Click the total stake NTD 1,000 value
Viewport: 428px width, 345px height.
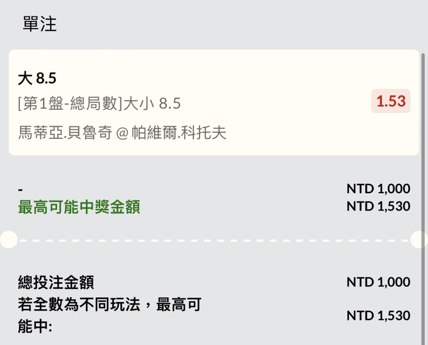click(378, 282)
